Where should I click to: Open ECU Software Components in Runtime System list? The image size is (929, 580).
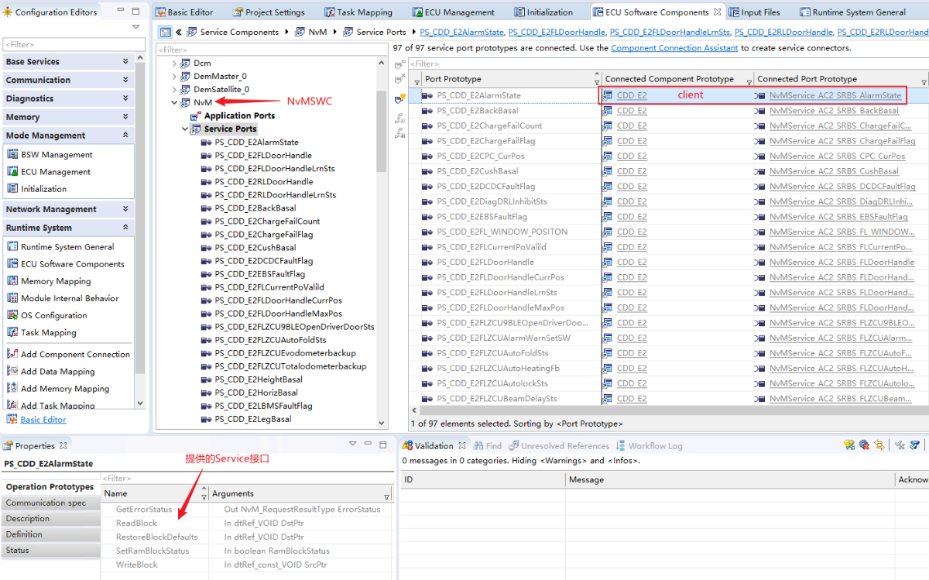72,264
